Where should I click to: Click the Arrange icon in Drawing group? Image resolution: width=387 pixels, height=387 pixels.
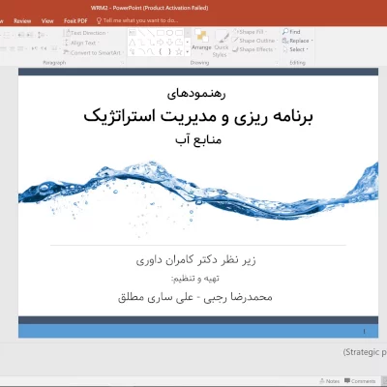tap(201, 36)
